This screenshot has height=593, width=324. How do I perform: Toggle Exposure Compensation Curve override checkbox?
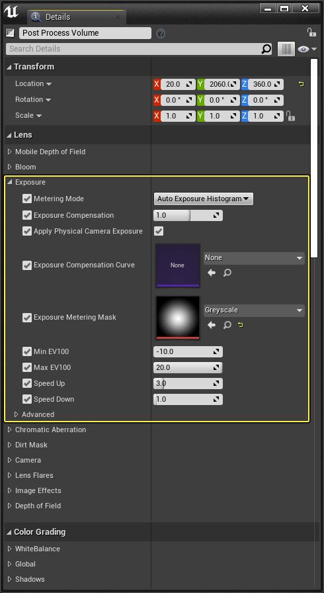(x=27, y=265)
